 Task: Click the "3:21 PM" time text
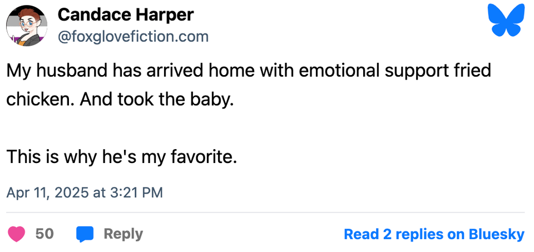tap(136, 192)
